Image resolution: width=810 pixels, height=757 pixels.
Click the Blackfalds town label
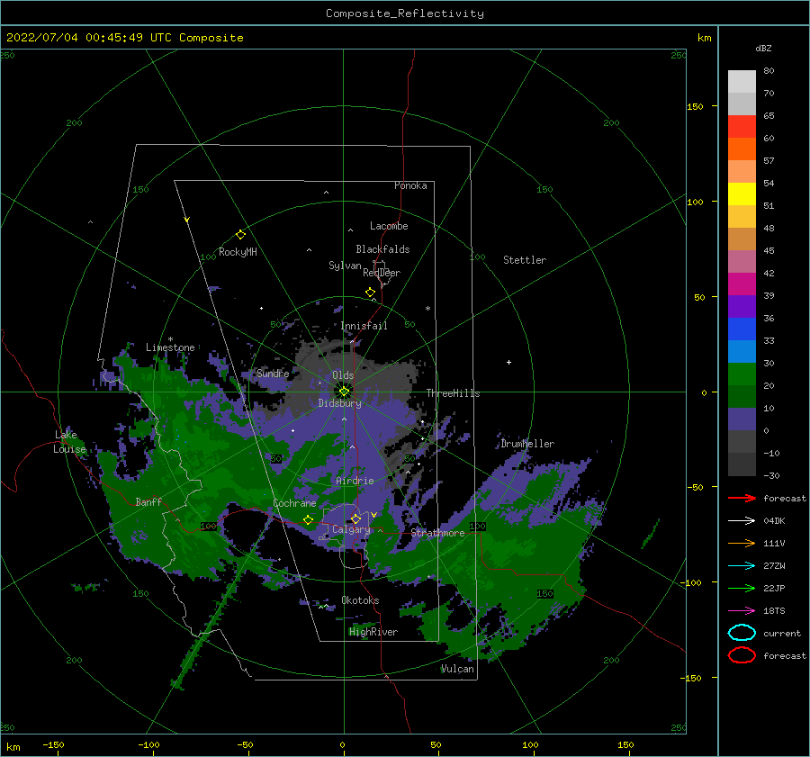[x=382, y=249]
